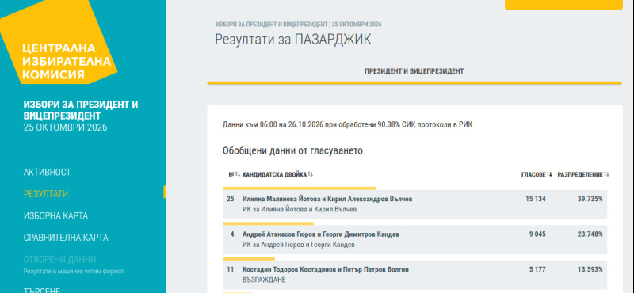Click result bar above Йотова row
Viewport: 634px width, 293px height.
pos(300,188)
